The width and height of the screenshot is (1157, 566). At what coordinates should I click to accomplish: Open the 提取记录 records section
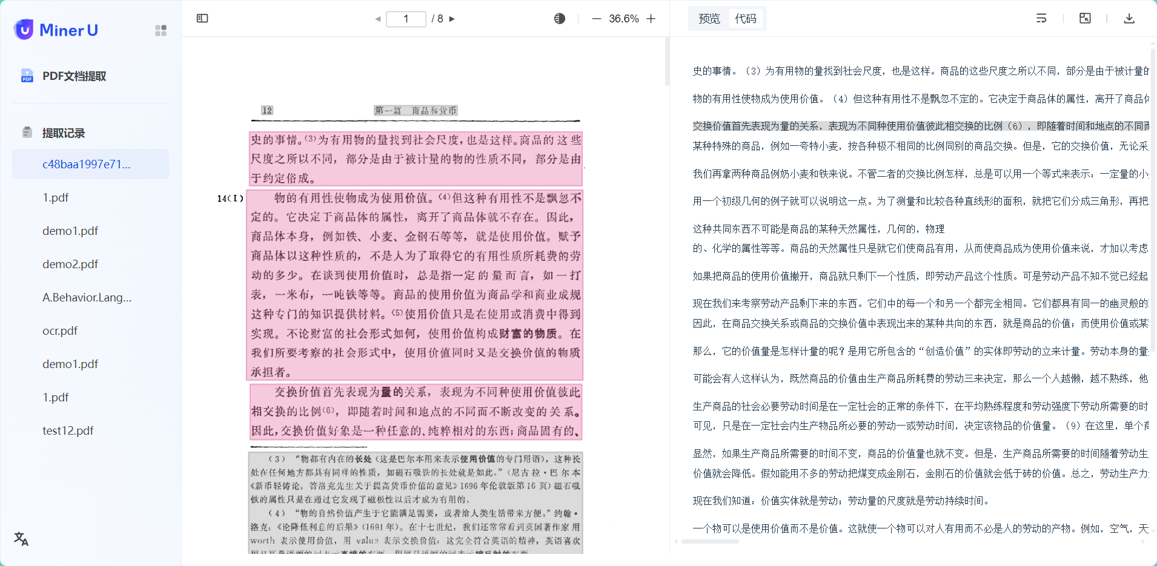coord(64,133)
